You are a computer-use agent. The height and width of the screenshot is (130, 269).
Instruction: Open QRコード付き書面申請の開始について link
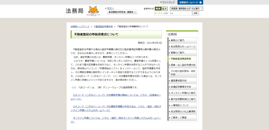point(116,97)
